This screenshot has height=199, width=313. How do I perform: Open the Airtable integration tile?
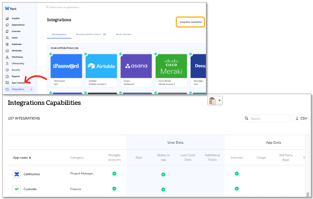[101, 70]
